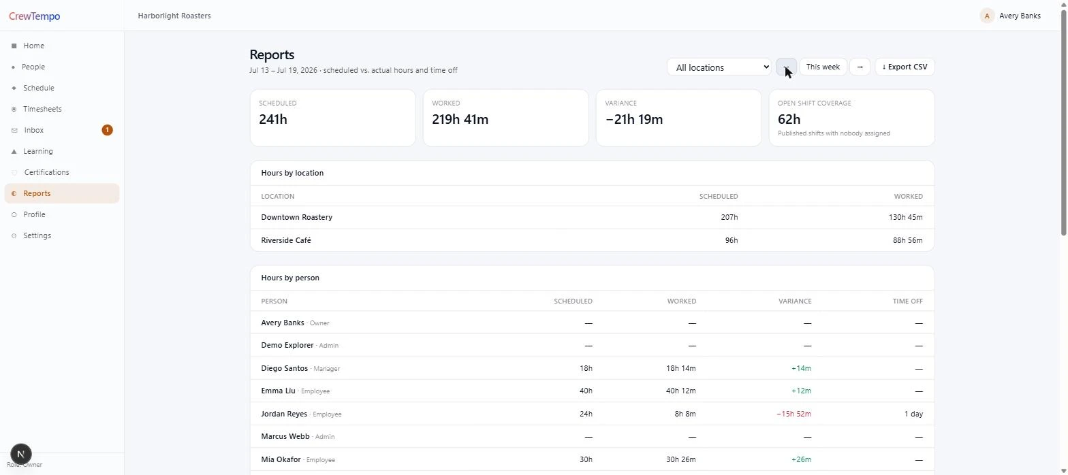Screen dimensions: 1068x475
Task: Open the Schedule page
Action: 61,88
